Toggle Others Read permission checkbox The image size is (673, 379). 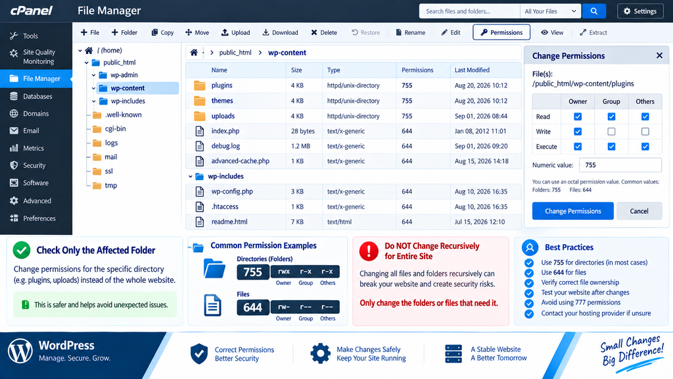pyautogui.click(x=645, y=116)
